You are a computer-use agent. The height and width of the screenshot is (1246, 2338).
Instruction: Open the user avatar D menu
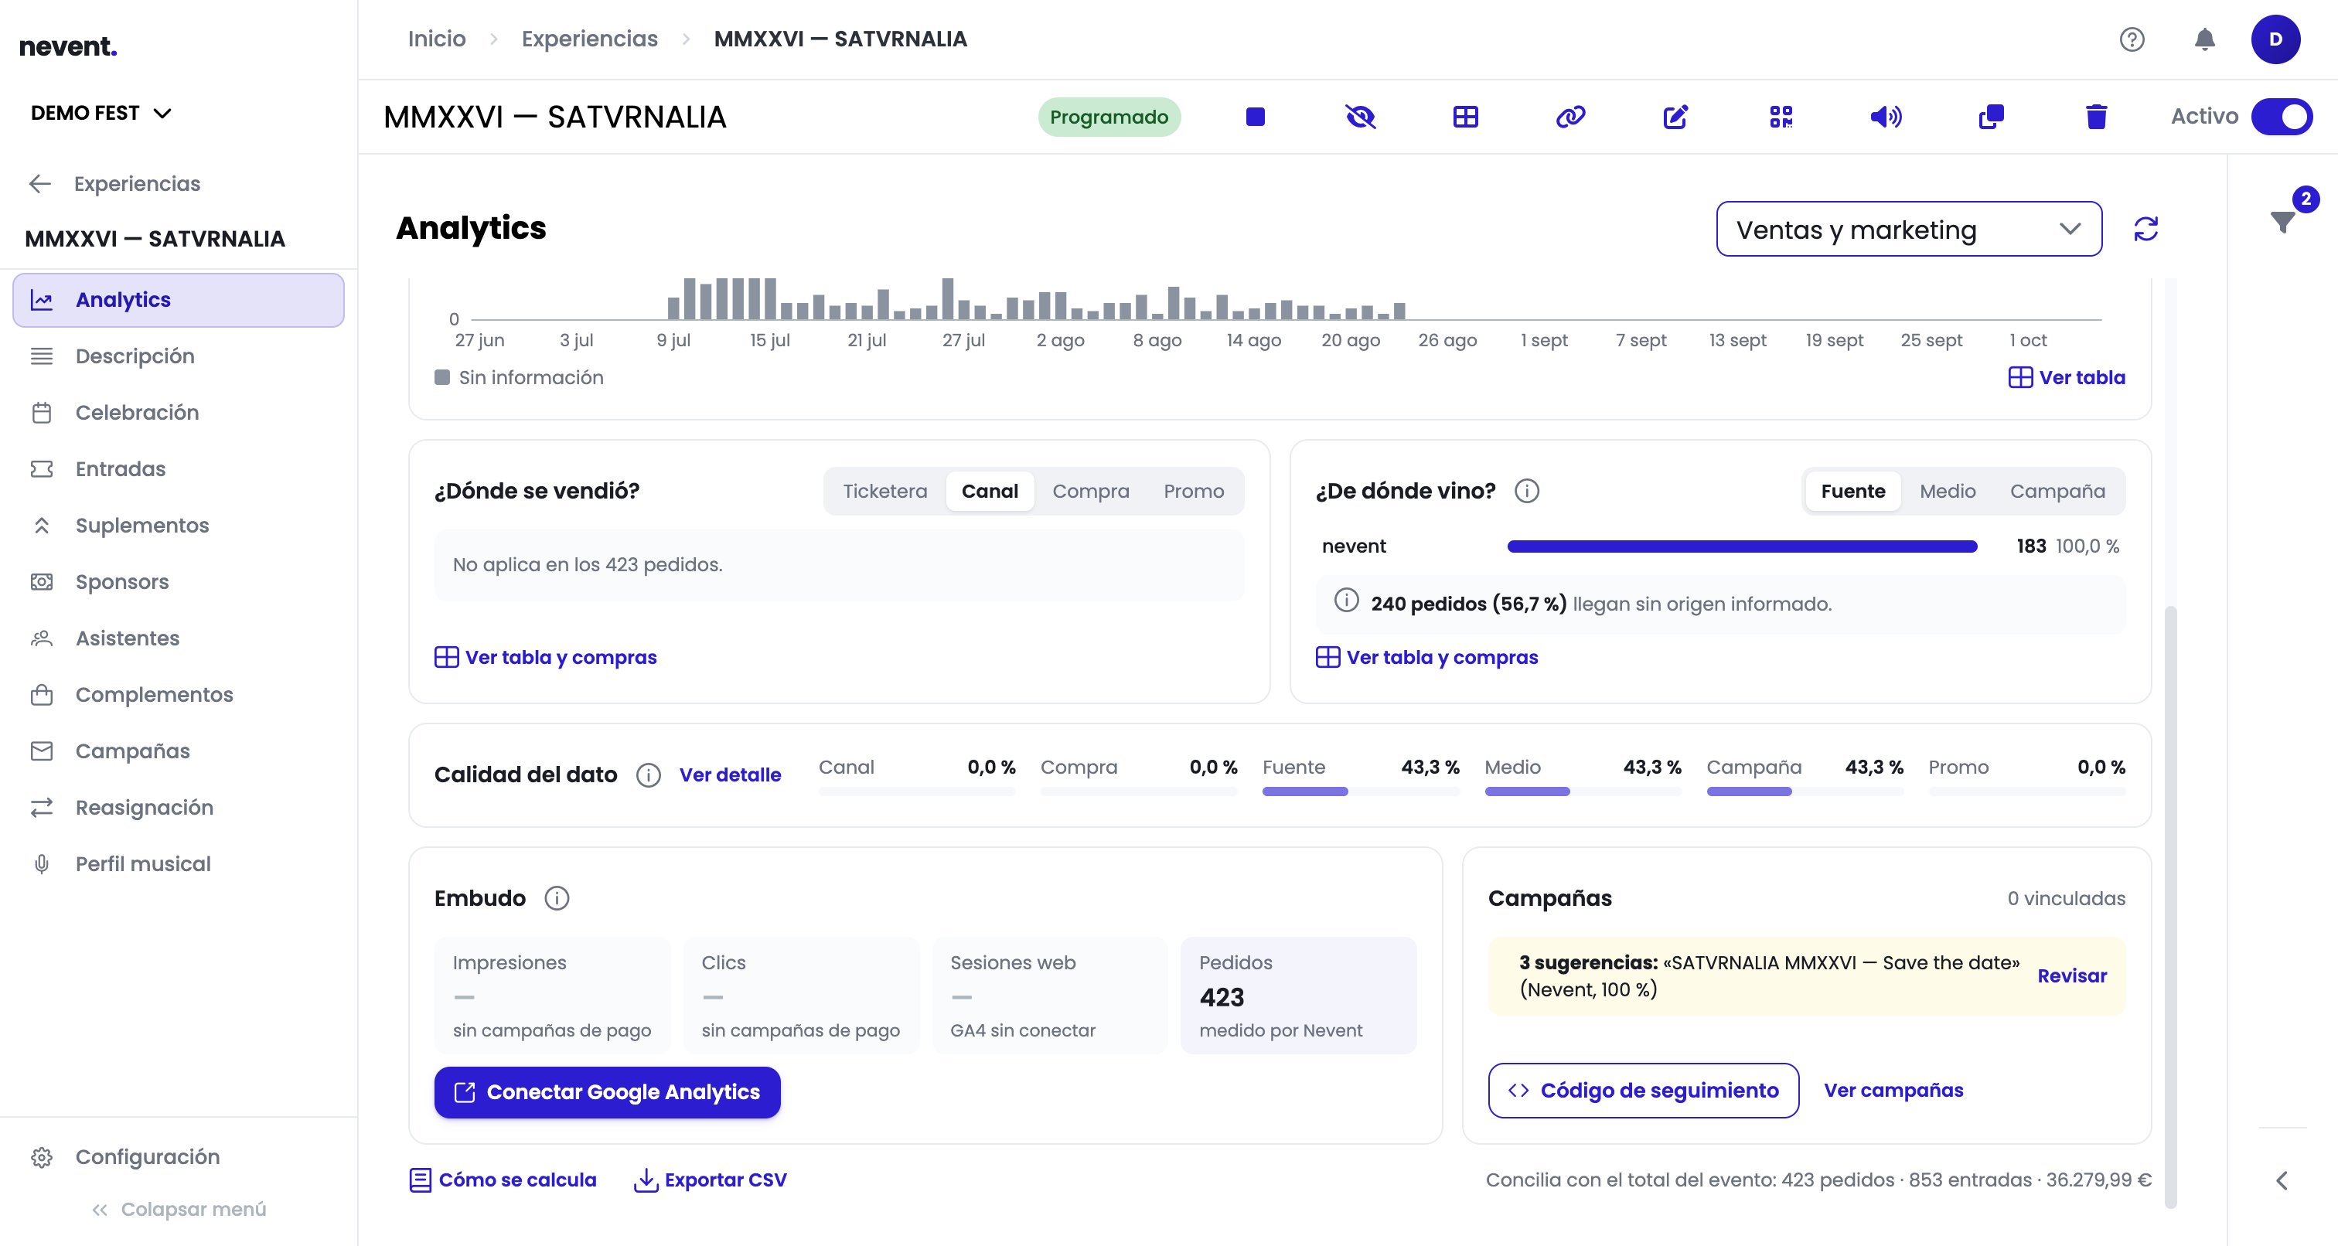pyautogui.click(x=2275, y=39)
